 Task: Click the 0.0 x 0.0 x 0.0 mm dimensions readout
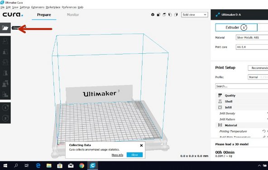click(194, 156)
